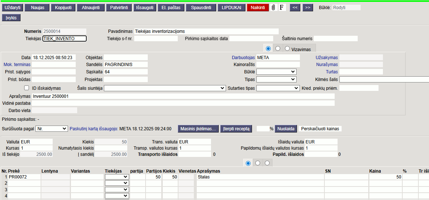Click the paperclip attachment icon
The width and height of the screenshot is (429, 200).
[x=273, y=7]
